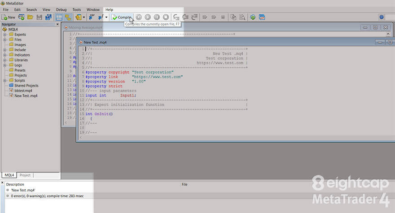Click the var insert icon

(x=92, y=17)
